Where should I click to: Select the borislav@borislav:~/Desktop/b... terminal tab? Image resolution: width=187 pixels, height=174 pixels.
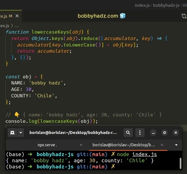point(124,145)
